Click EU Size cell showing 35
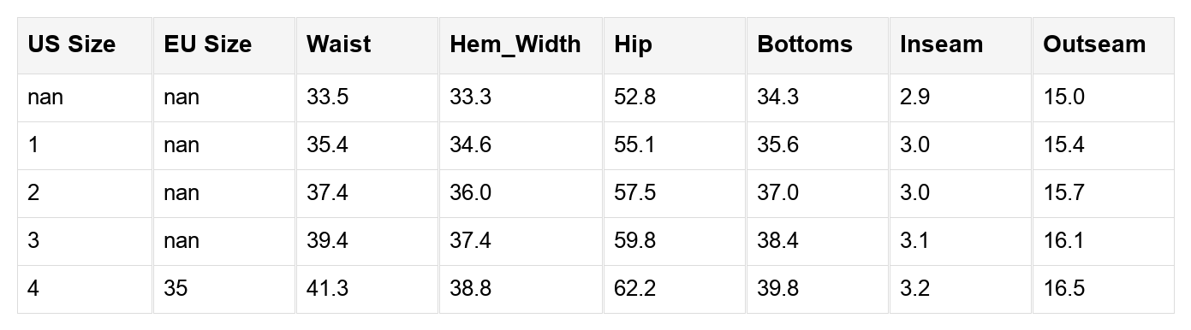 [224, 289]
